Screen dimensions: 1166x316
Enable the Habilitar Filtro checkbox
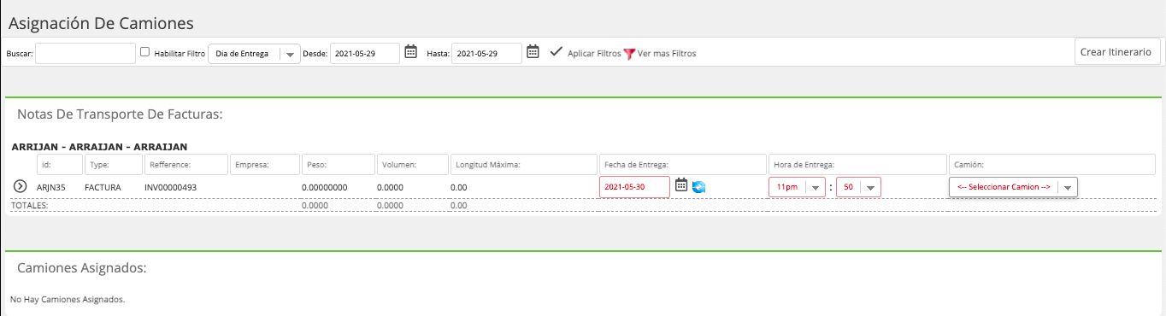pyautogui.click(x=145, y=52)
